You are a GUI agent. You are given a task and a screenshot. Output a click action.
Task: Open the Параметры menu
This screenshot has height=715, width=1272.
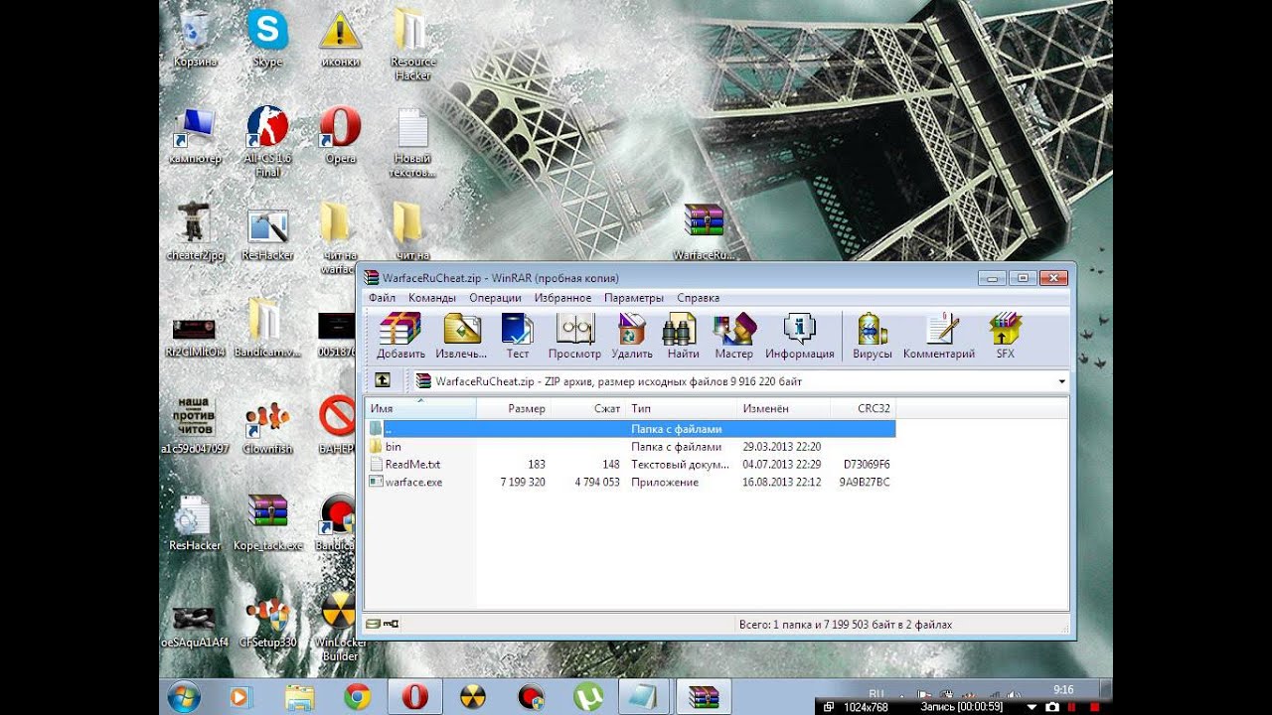(x=633, y=298)
